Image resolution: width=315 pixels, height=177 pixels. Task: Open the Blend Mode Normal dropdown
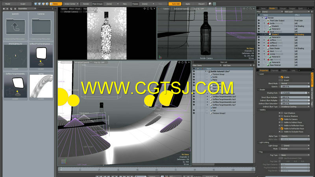[295, 83]
